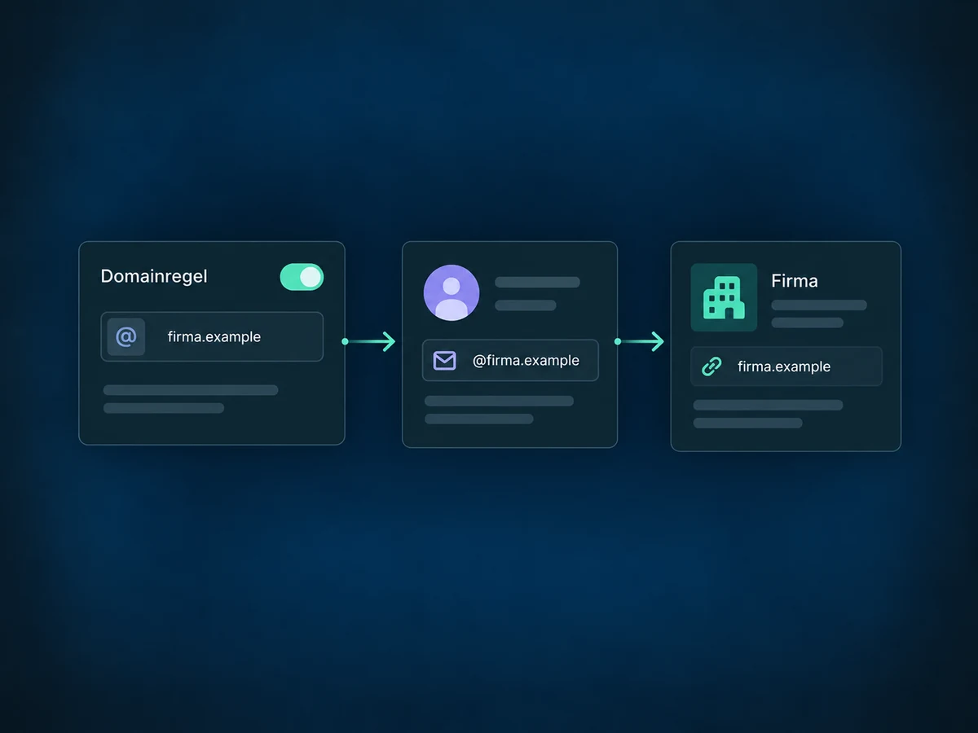This screenshot has width=978, height=733.
Task: Click the green building company icon
Action: 724,297
